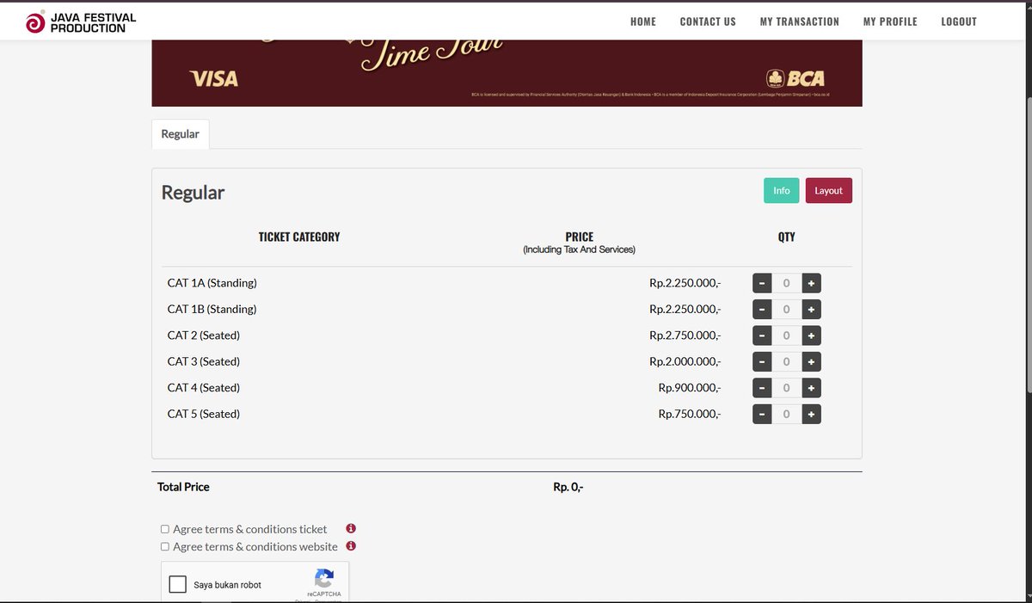Tick Agree terms & conditions ticket checkbox
Screen dimensions: 1032x603
click(165, 529)
